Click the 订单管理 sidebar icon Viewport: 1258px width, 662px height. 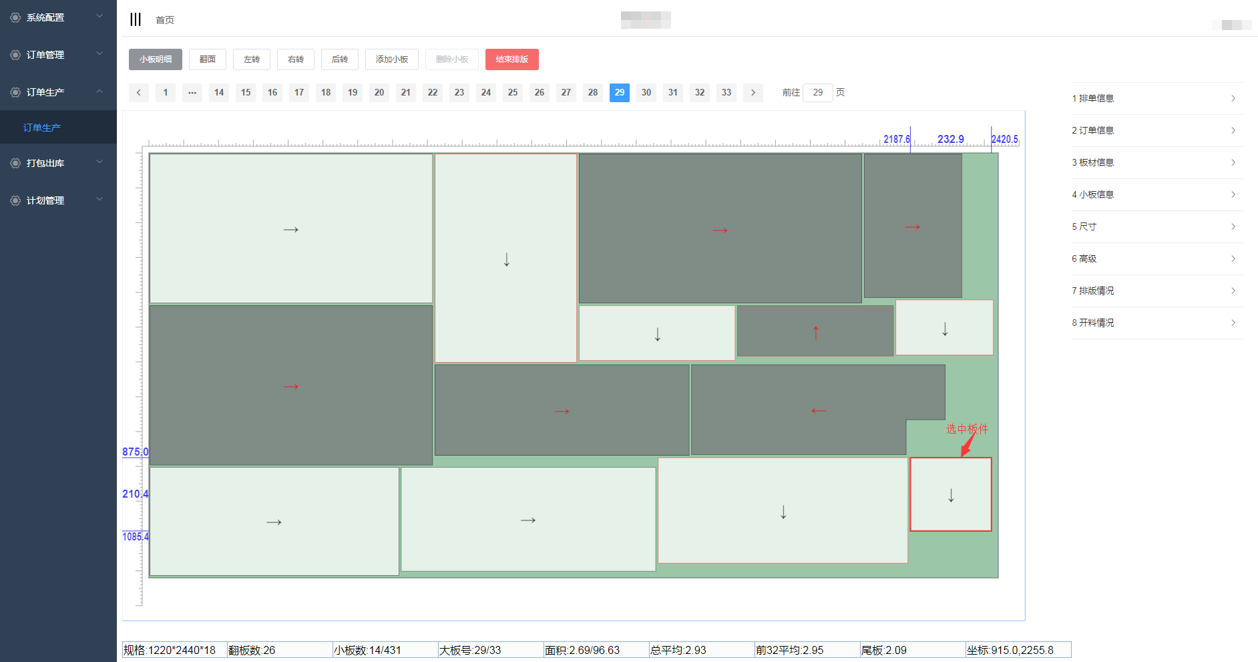[x=15, y=55]
